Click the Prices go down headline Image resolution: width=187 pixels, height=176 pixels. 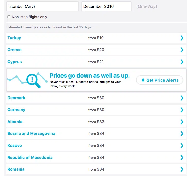pyautogui.click(x=89, y=76)
